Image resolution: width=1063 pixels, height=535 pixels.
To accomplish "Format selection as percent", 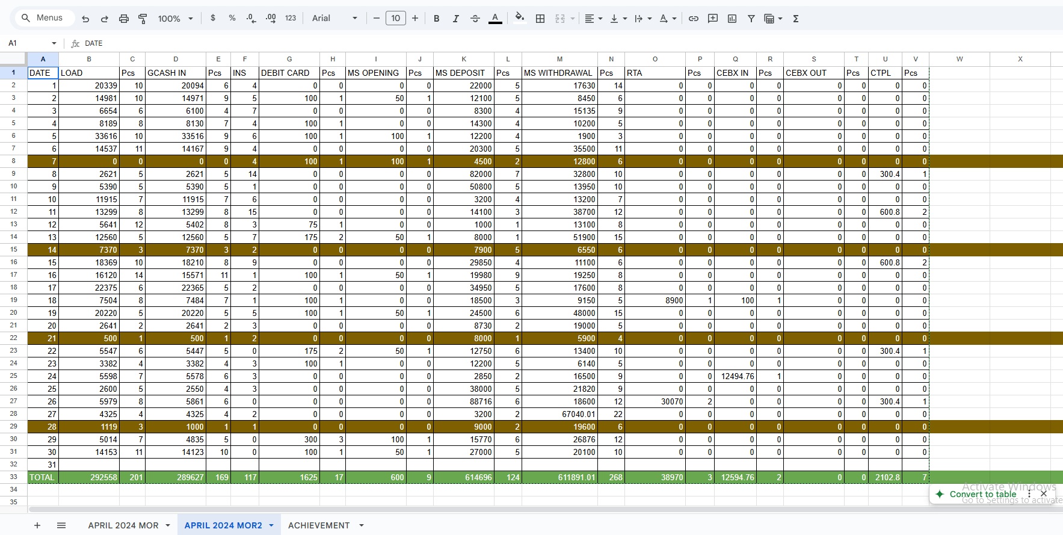I will 232,19.
